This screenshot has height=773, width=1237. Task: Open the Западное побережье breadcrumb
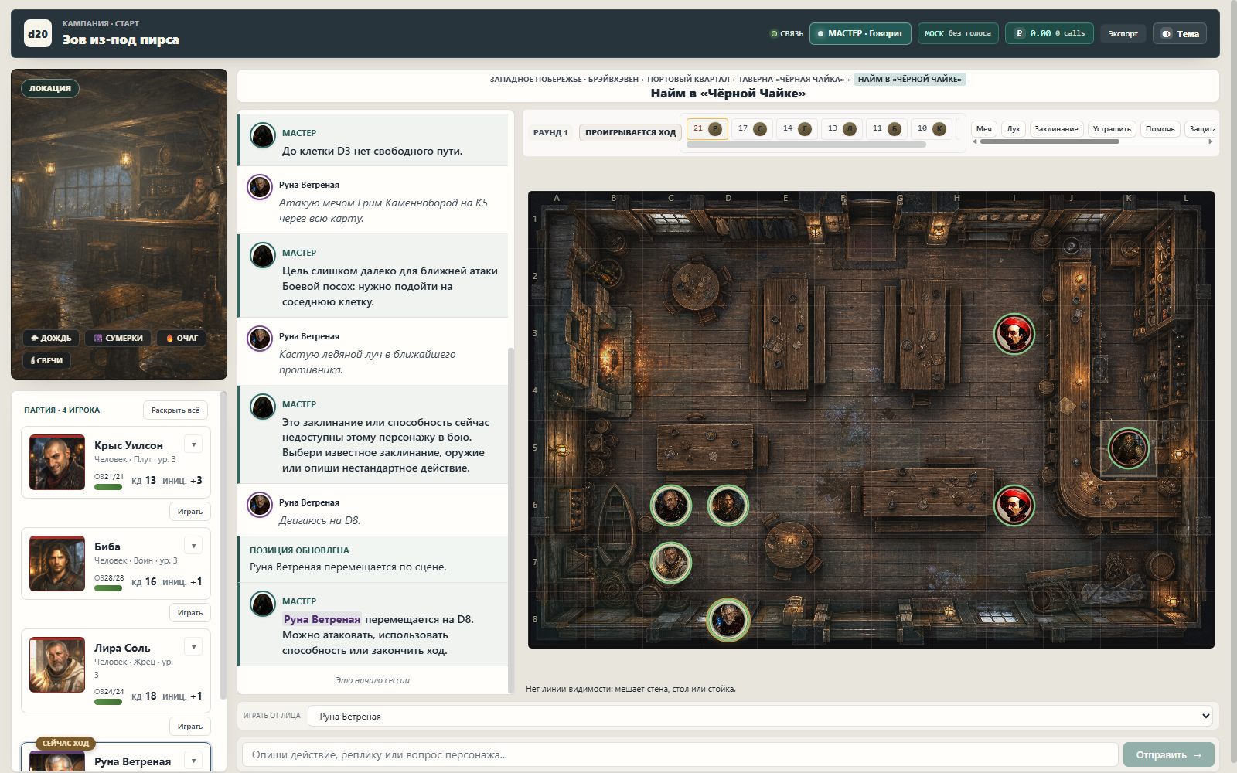pyautogui.click(x=534, y=79)
